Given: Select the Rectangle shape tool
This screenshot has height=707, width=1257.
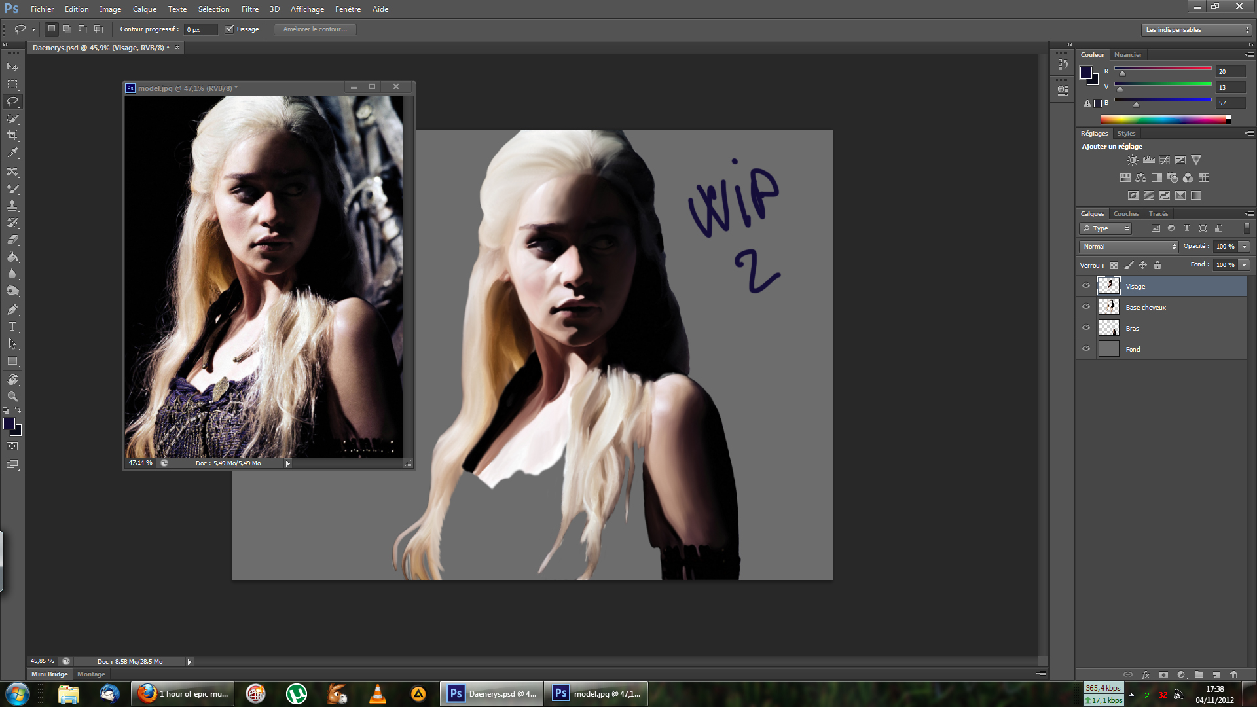Looking at the screenshot, I should point(12,361).
